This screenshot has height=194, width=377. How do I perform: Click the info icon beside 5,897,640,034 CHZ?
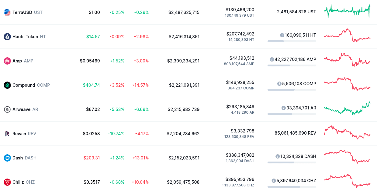click(274, 181)
